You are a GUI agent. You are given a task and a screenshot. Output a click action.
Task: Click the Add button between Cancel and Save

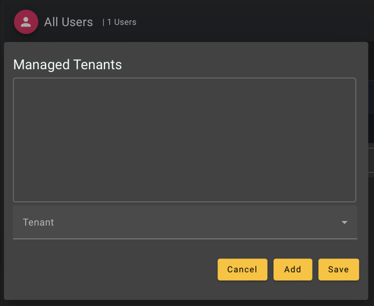point(293,270)
